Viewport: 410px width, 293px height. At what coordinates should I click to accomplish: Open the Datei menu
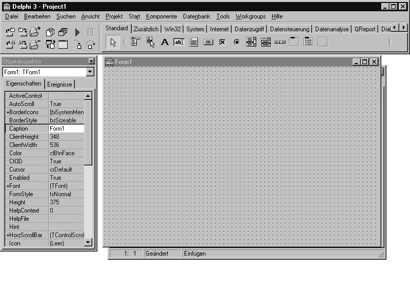tap(12, 16)
